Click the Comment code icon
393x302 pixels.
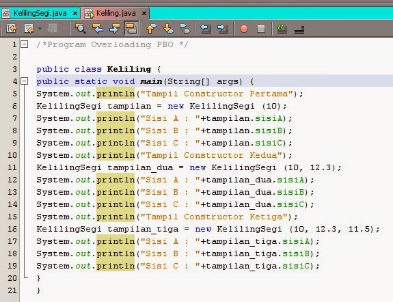click(x=282, y=29)
